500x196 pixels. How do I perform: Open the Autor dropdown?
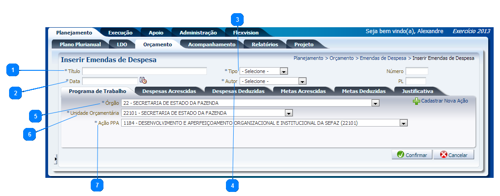tap(302, 81)
